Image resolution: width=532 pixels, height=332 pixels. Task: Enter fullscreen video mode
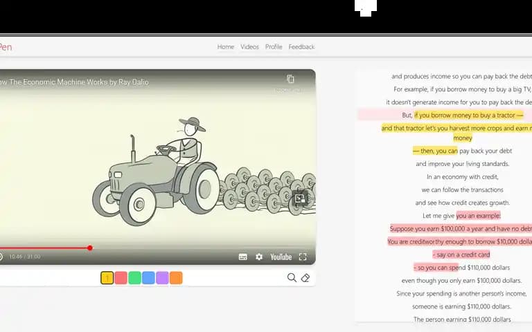303,257
